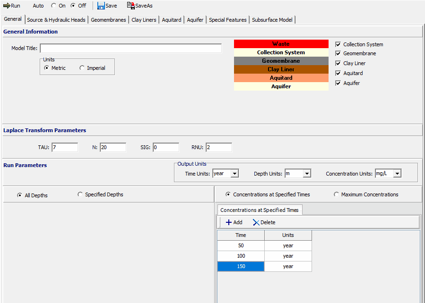The height and width of the screenshot is (303, 425).
Task: Choose the Specified Depths option
Action: coord(80,194)
